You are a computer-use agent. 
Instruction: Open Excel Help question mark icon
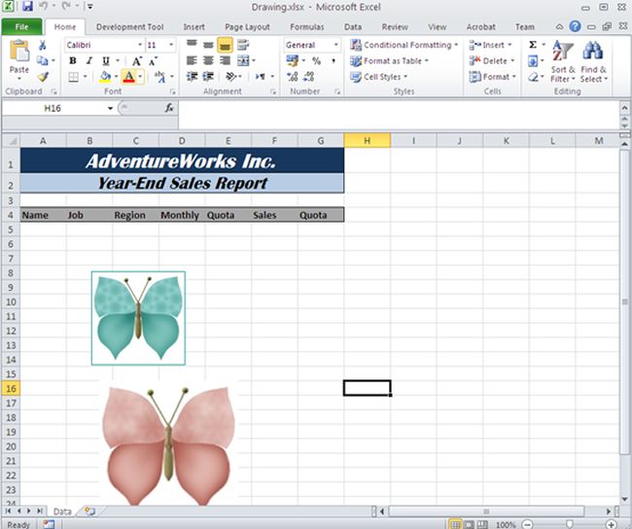click(576, 26)
